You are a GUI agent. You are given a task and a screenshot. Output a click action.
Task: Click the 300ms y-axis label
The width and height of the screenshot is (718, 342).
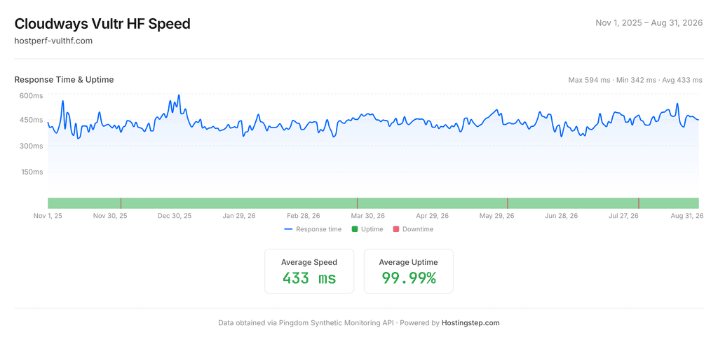coord(31,146)
